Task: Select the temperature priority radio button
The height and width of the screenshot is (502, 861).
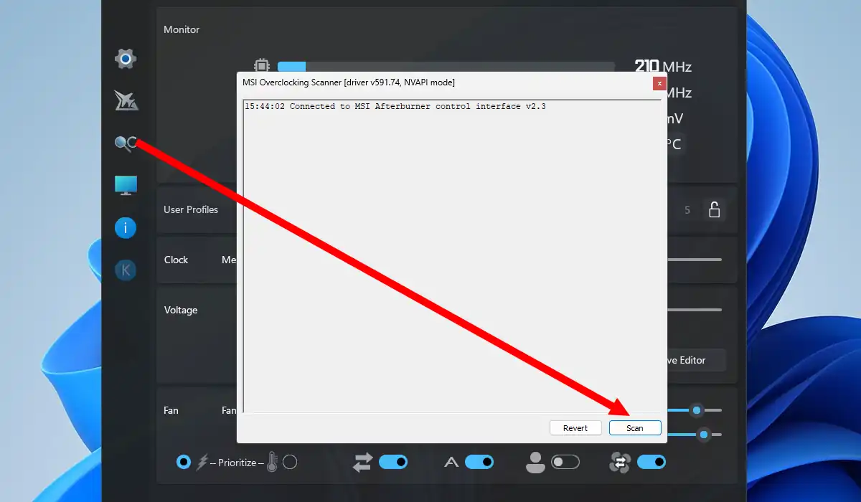Action: [290, 462]
